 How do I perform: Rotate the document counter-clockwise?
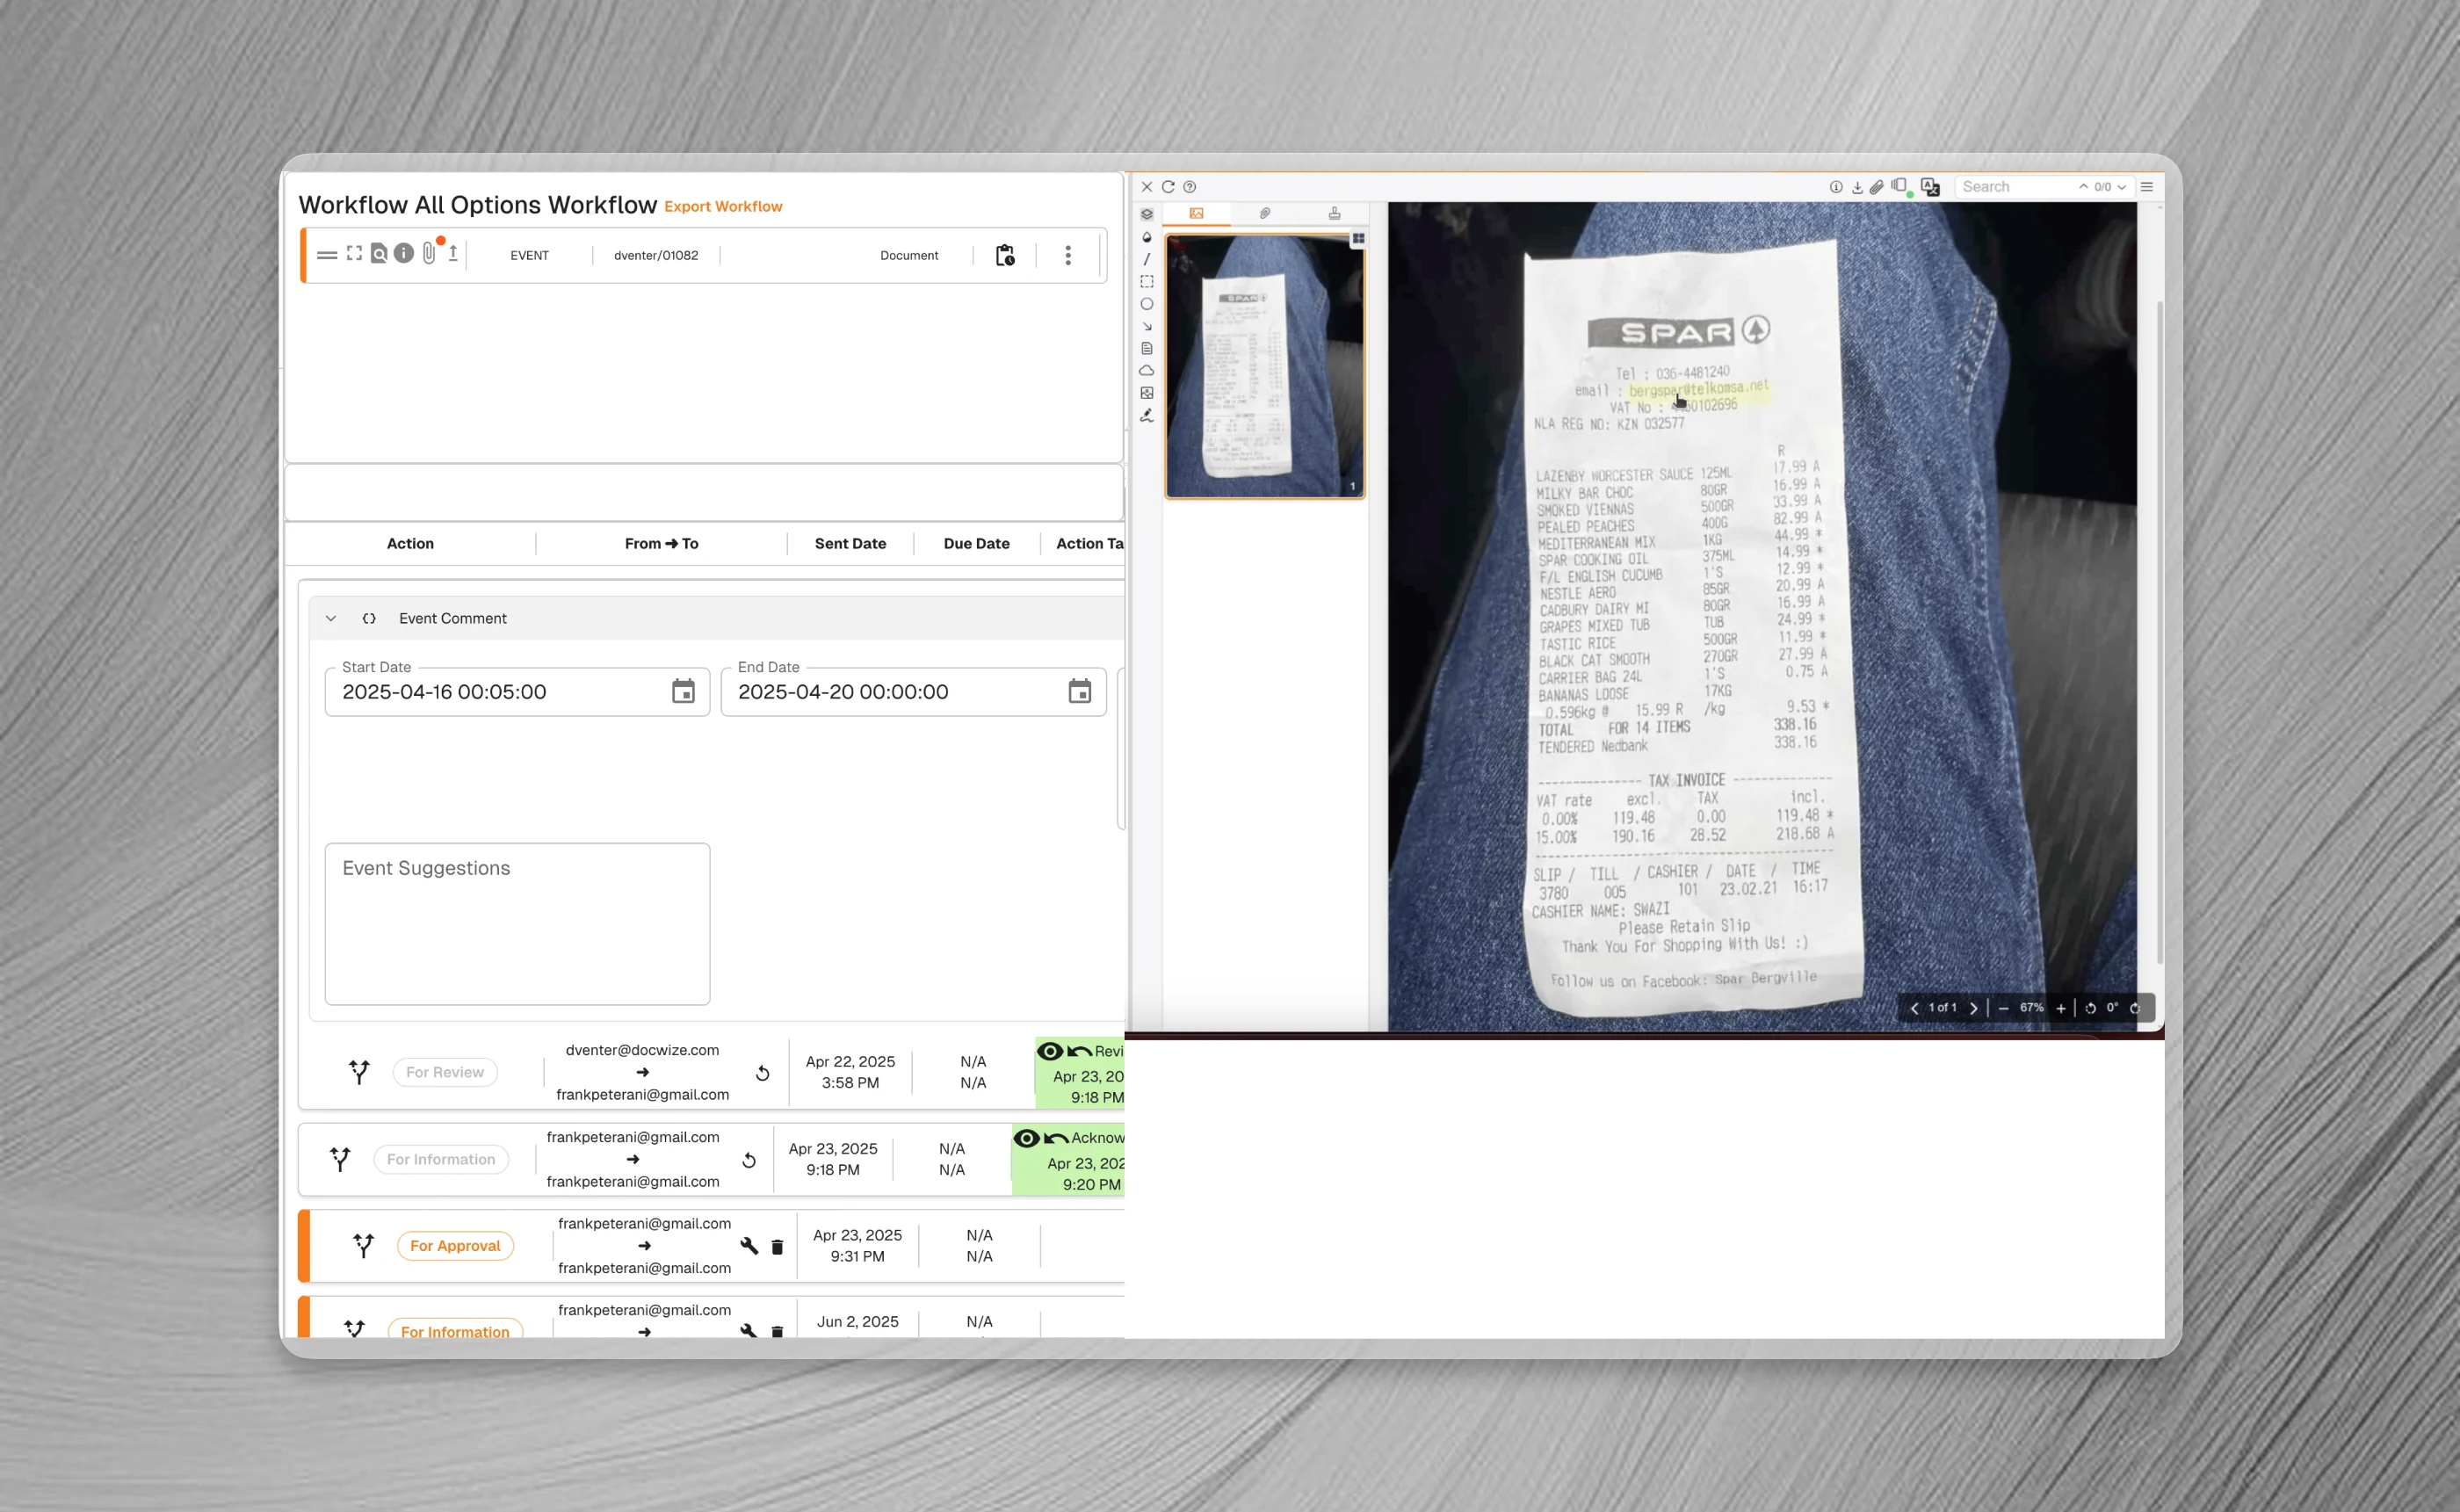tap(2090, 1008)
